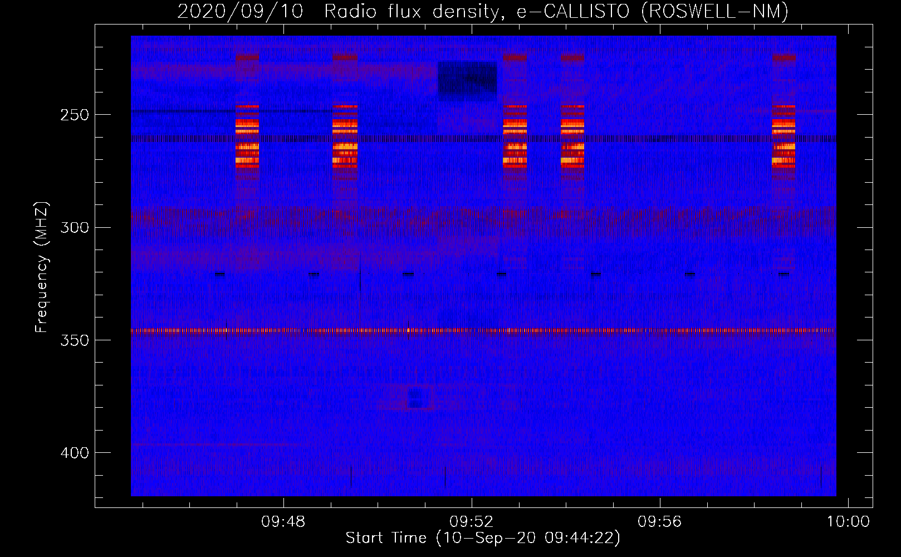Viewport: 901px width, 557px height.
Task: Click the 09:48 time tick label
Action: [x=283, y=522]
